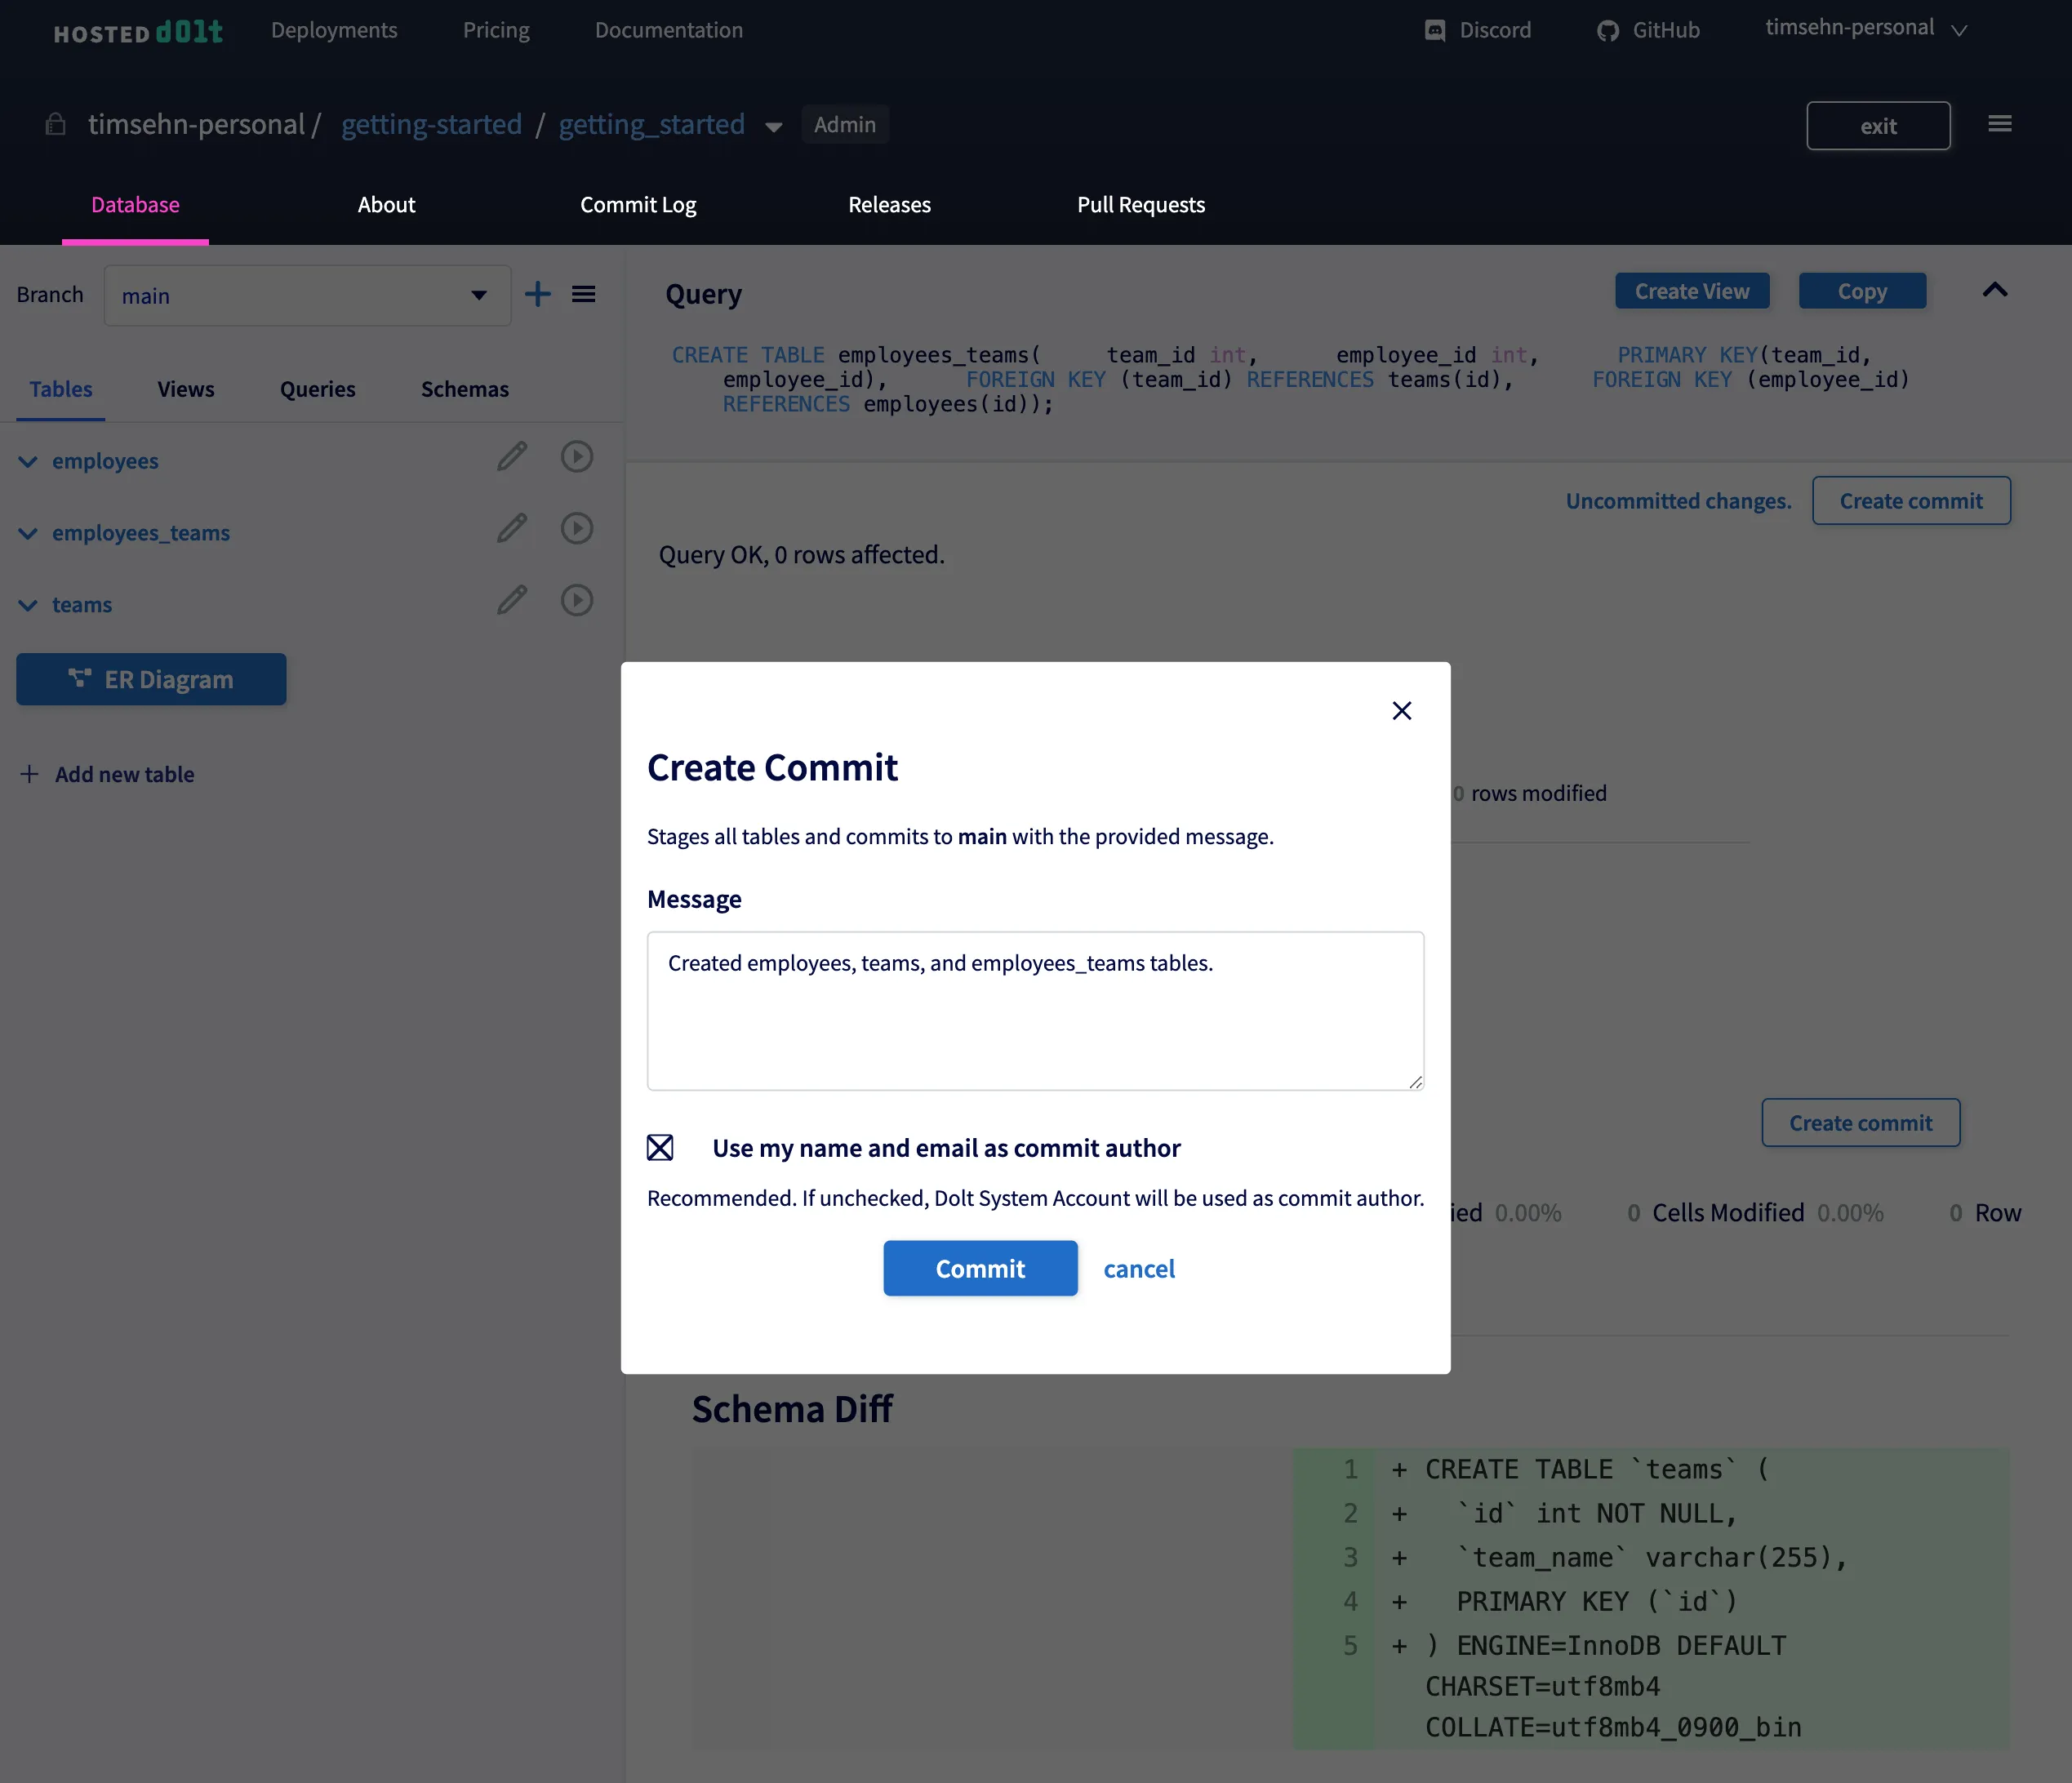
Task: Edit the employees table schema via pencil icon
Action: coord(512,456)
